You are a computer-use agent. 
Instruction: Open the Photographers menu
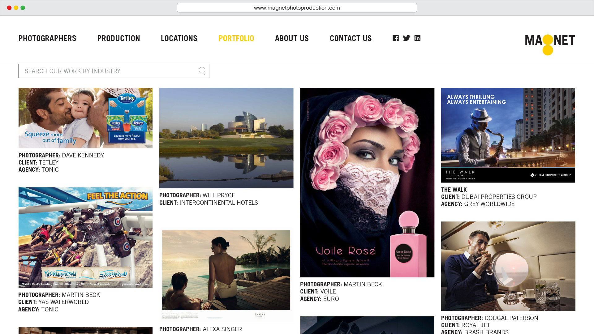coord(47,38)
